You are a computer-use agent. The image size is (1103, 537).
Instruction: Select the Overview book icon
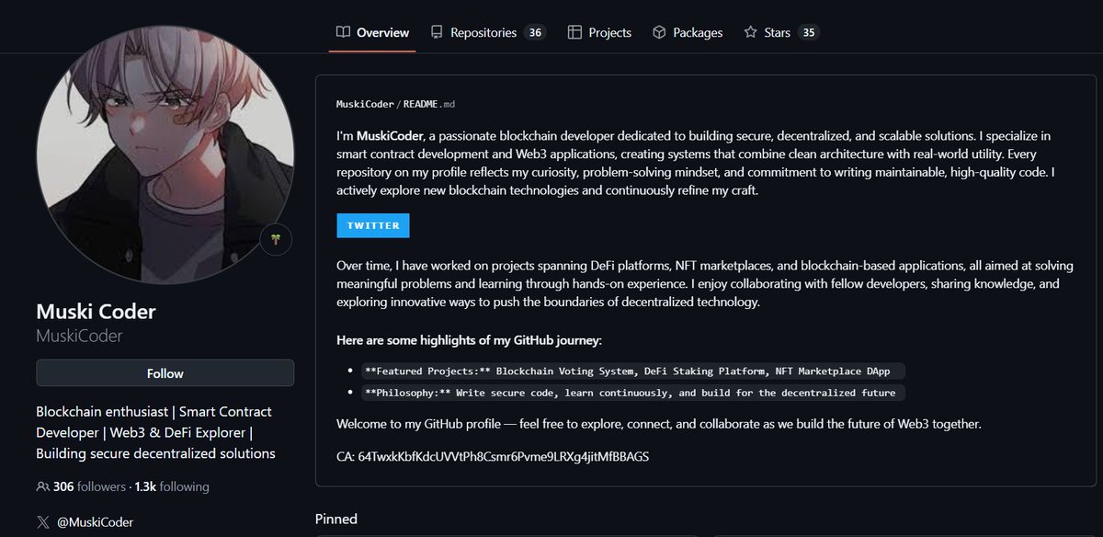coord(341,31)
